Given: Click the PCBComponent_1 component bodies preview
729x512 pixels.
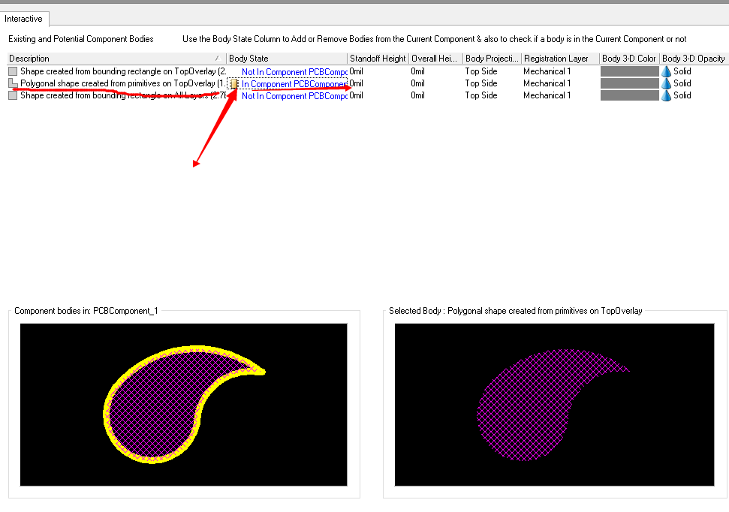Looking at the screenshot, I should pyautogui.click(x=183, y=405).
